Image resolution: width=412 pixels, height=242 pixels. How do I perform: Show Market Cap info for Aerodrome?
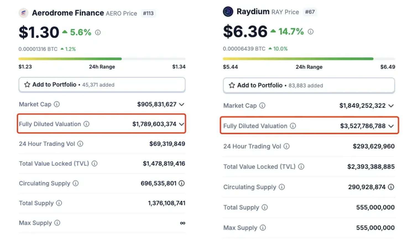57,104
